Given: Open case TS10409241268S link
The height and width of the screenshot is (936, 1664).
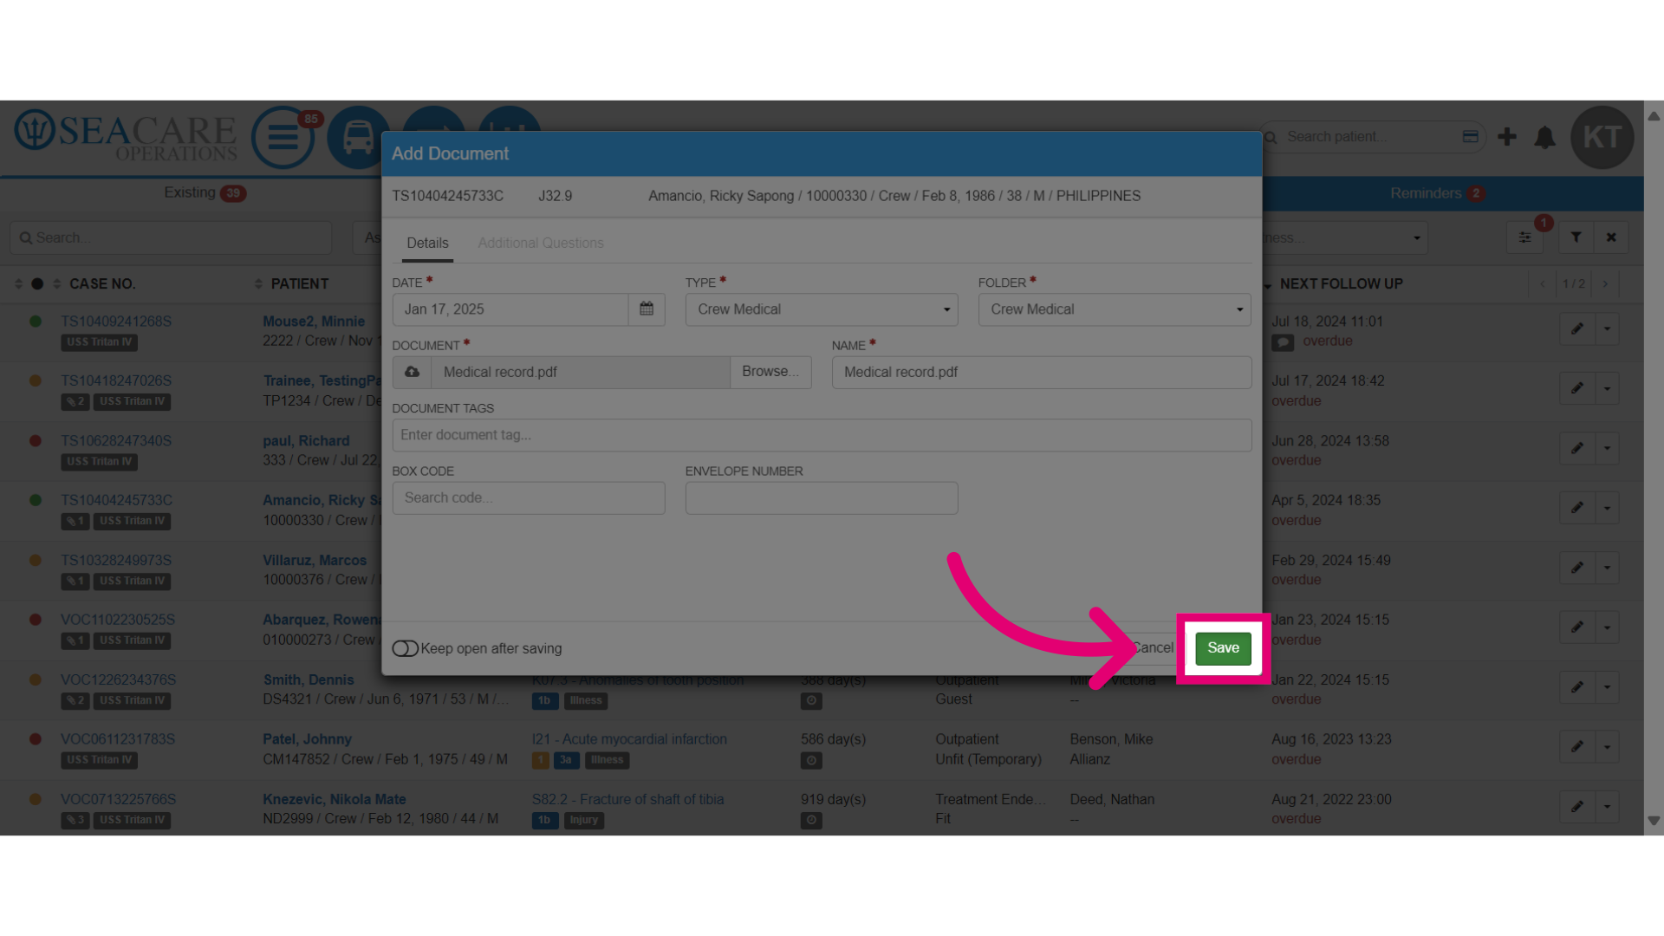Looking at the screenshot, I should (116, 322).
